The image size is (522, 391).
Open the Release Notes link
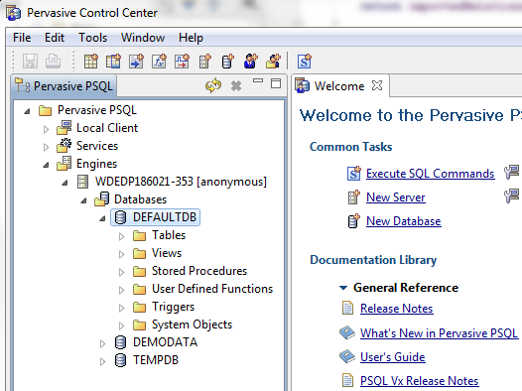point(397,309)
